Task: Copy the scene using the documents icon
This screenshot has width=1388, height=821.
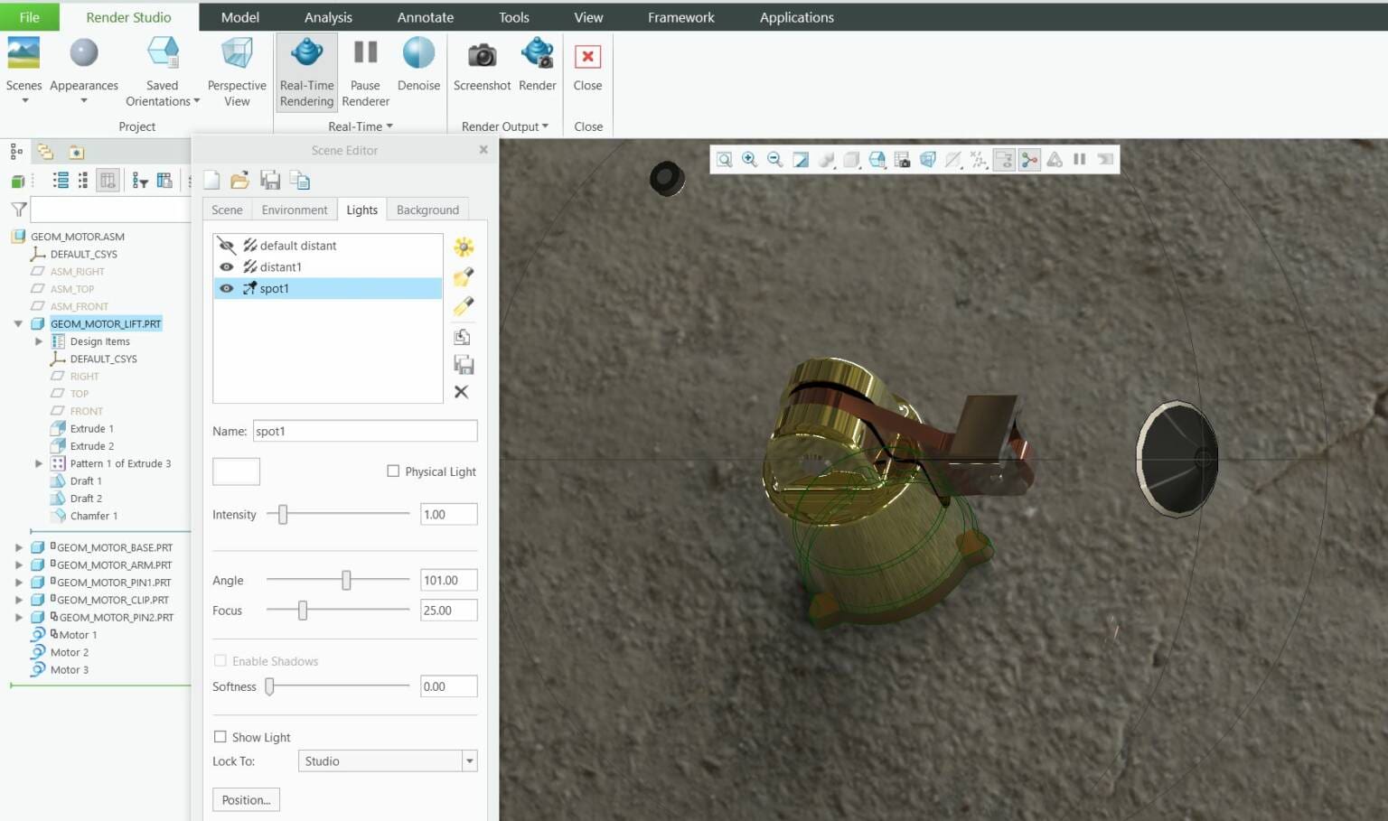Action: [300, 181]
